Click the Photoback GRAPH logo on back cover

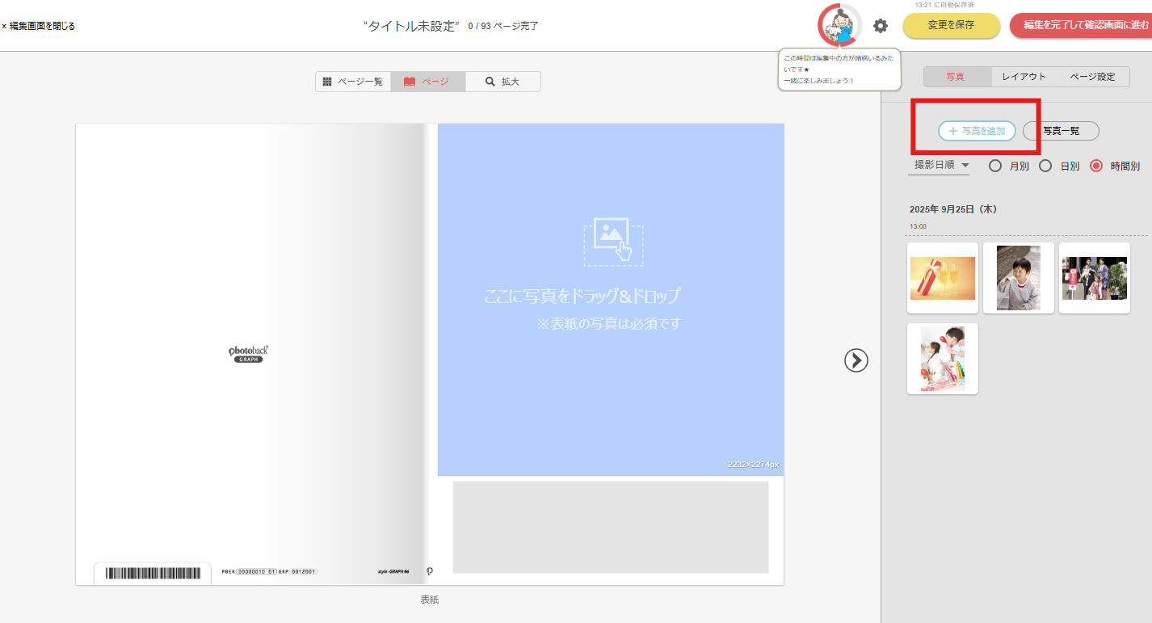click(248, 353)
